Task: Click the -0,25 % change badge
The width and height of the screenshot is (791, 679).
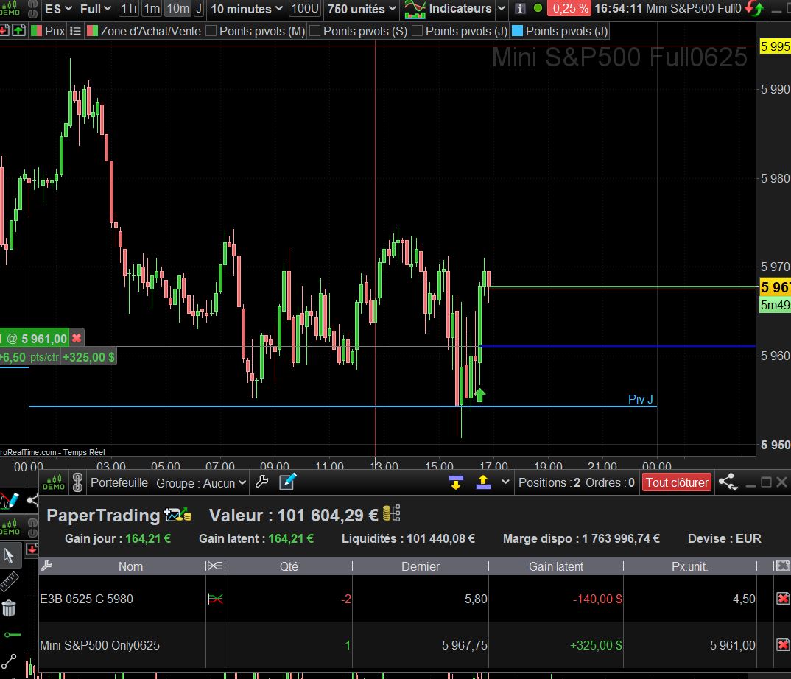Action: coord(569,9)
